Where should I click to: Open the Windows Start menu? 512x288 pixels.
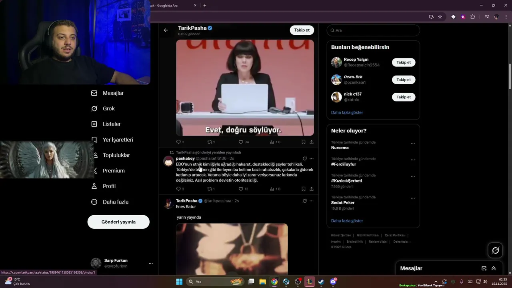179,282
